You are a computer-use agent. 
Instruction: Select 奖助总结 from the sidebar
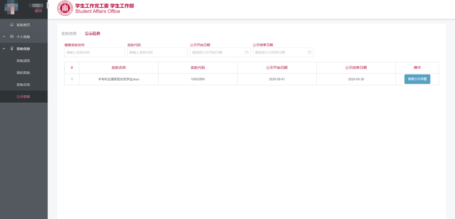[23, 85]
